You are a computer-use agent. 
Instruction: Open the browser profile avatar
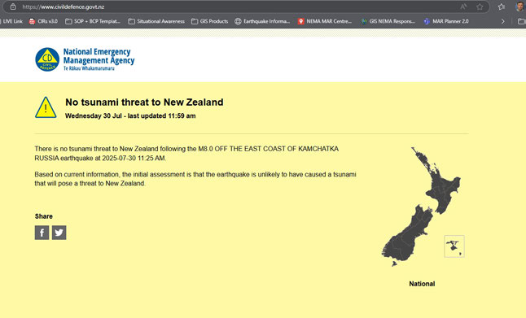519,7
